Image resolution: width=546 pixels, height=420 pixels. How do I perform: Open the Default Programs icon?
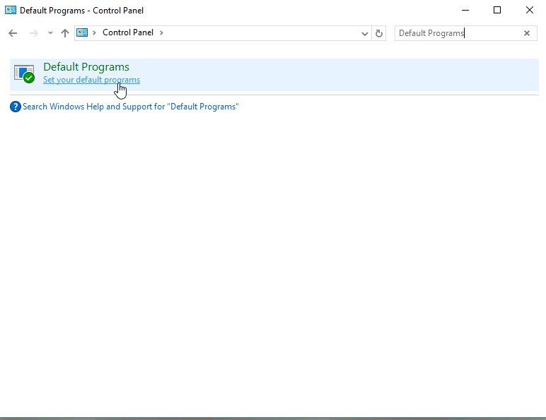pos(24,74)
